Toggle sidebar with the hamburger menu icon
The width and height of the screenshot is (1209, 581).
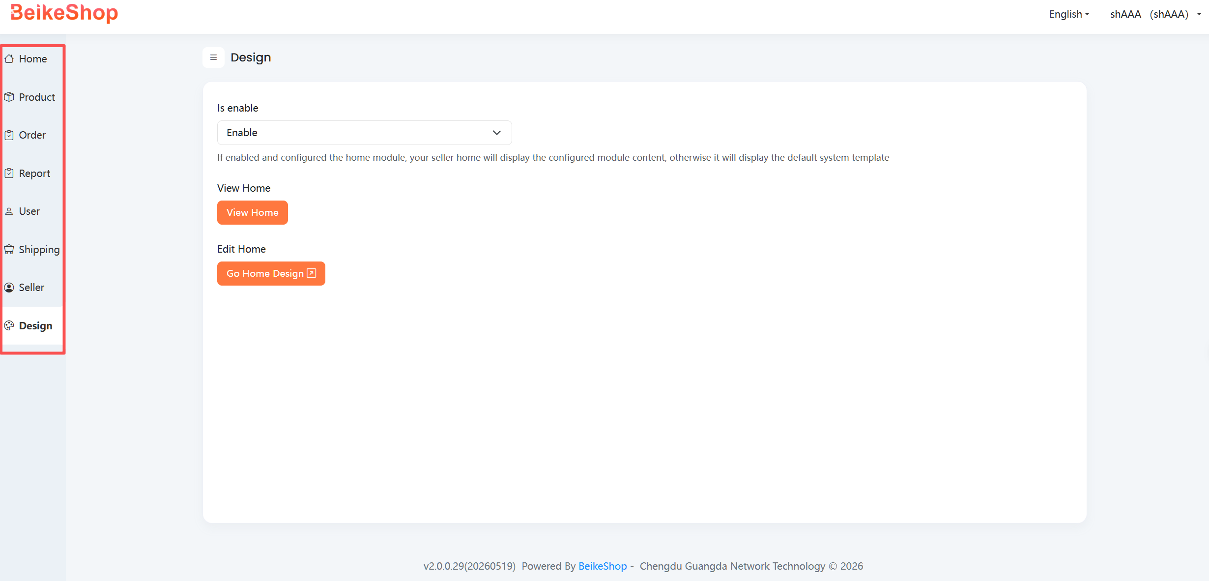(x=213, y=58)
